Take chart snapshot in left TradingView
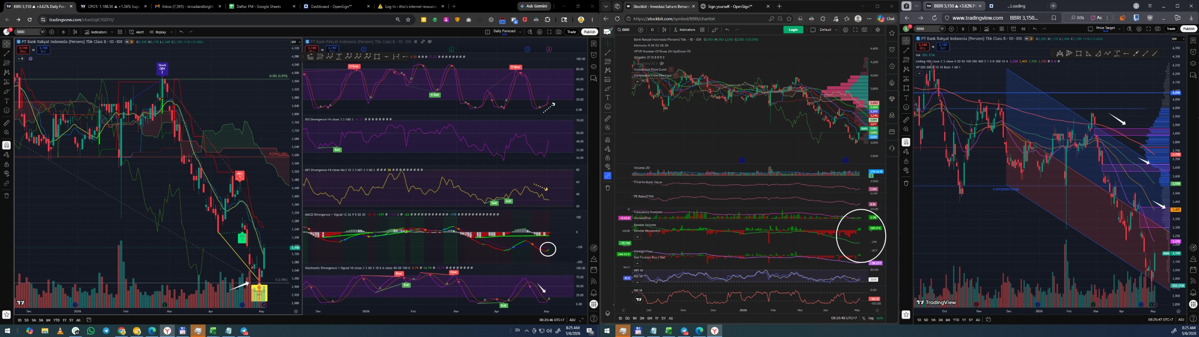Image resolution: width=1199 pixels, height=337 pixels. coord(559,32)
